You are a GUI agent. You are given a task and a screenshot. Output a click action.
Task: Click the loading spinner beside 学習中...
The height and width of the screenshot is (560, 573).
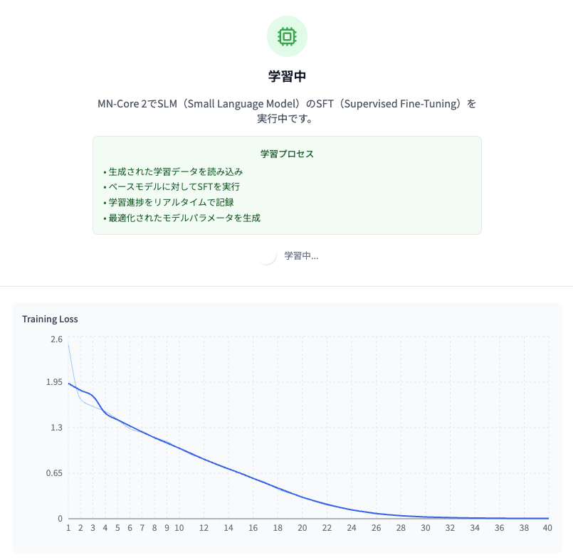point(267,255)
